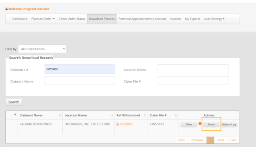This screenshot has width=256, height=147.
Task: Click the claim file value 22055497
Action: (x=157, y=124)
